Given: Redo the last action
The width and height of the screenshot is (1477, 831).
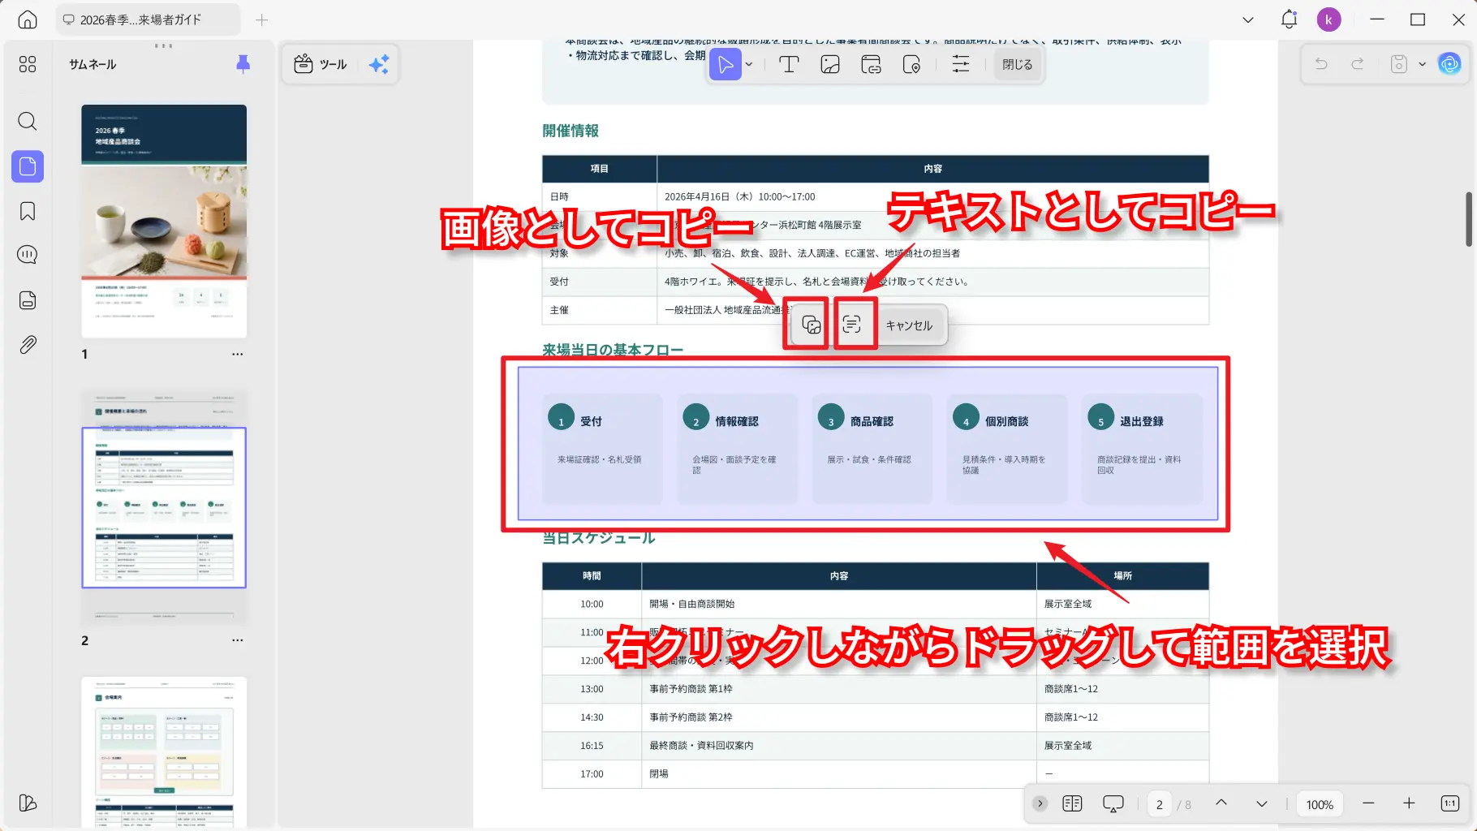Looking at the screenshot, I should click(1357, 64).
